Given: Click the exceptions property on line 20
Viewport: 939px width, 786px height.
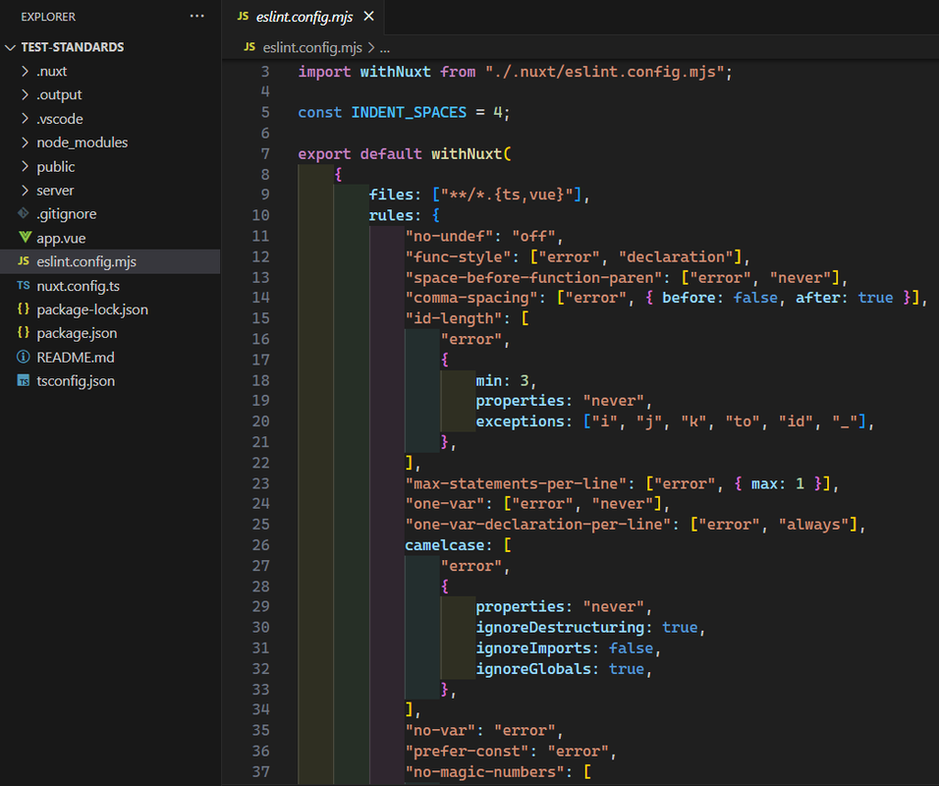Looking at the screenshot, I should pyautogui.click(x=520, y=421).
